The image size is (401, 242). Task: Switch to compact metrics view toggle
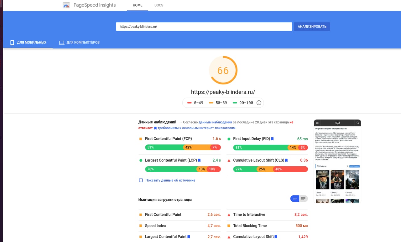point(295,198)
